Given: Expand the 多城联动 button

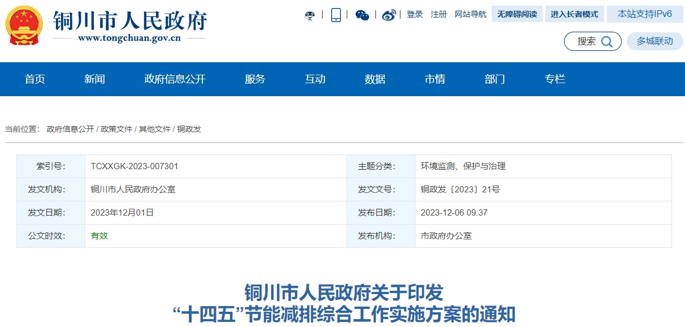Looking at the screenshot, I should click(x=654, y=41).
